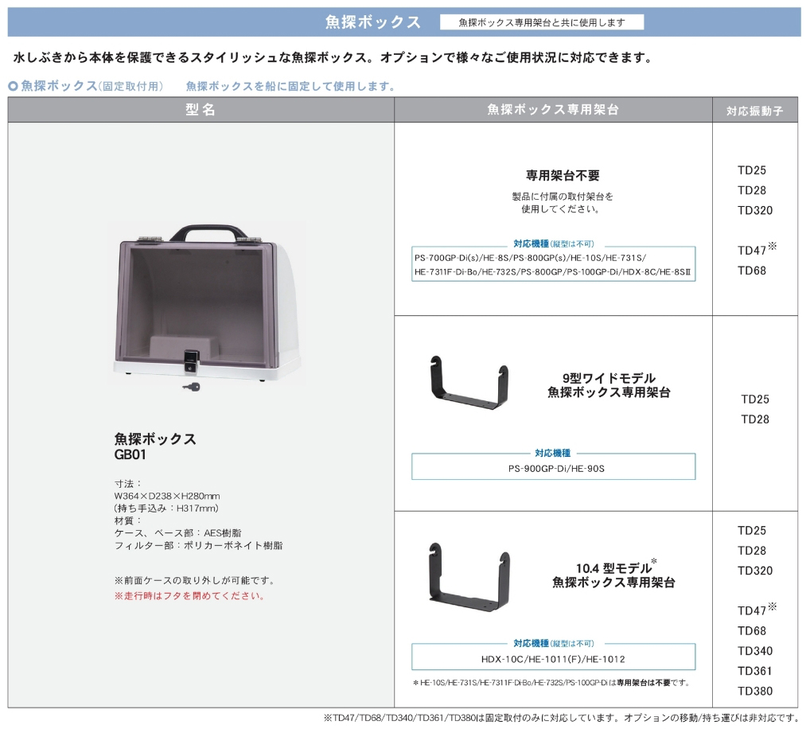
Task: Click the text 魚探ボックスを船に固定して使用します。
Action: click(291, 86)
